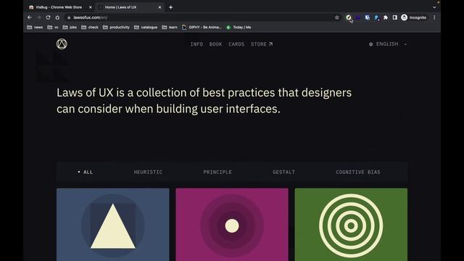Filter laws by COGNITIVE BIAS
The image size is (464, 261).
[358, 172]
